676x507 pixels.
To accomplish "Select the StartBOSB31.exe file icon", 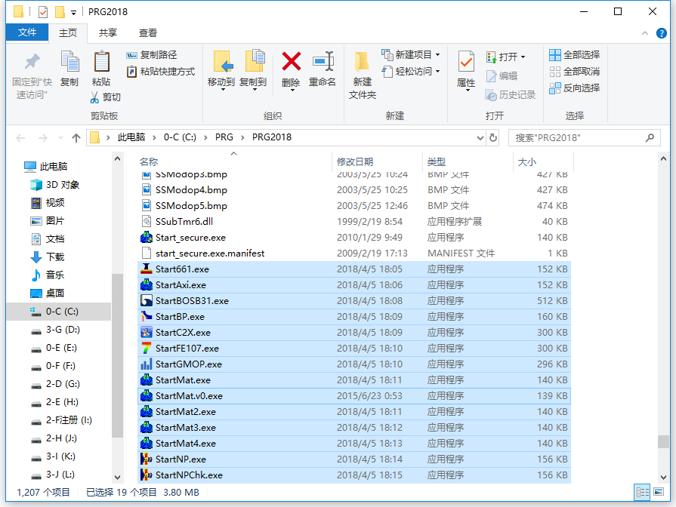I will tap(147, 301).
